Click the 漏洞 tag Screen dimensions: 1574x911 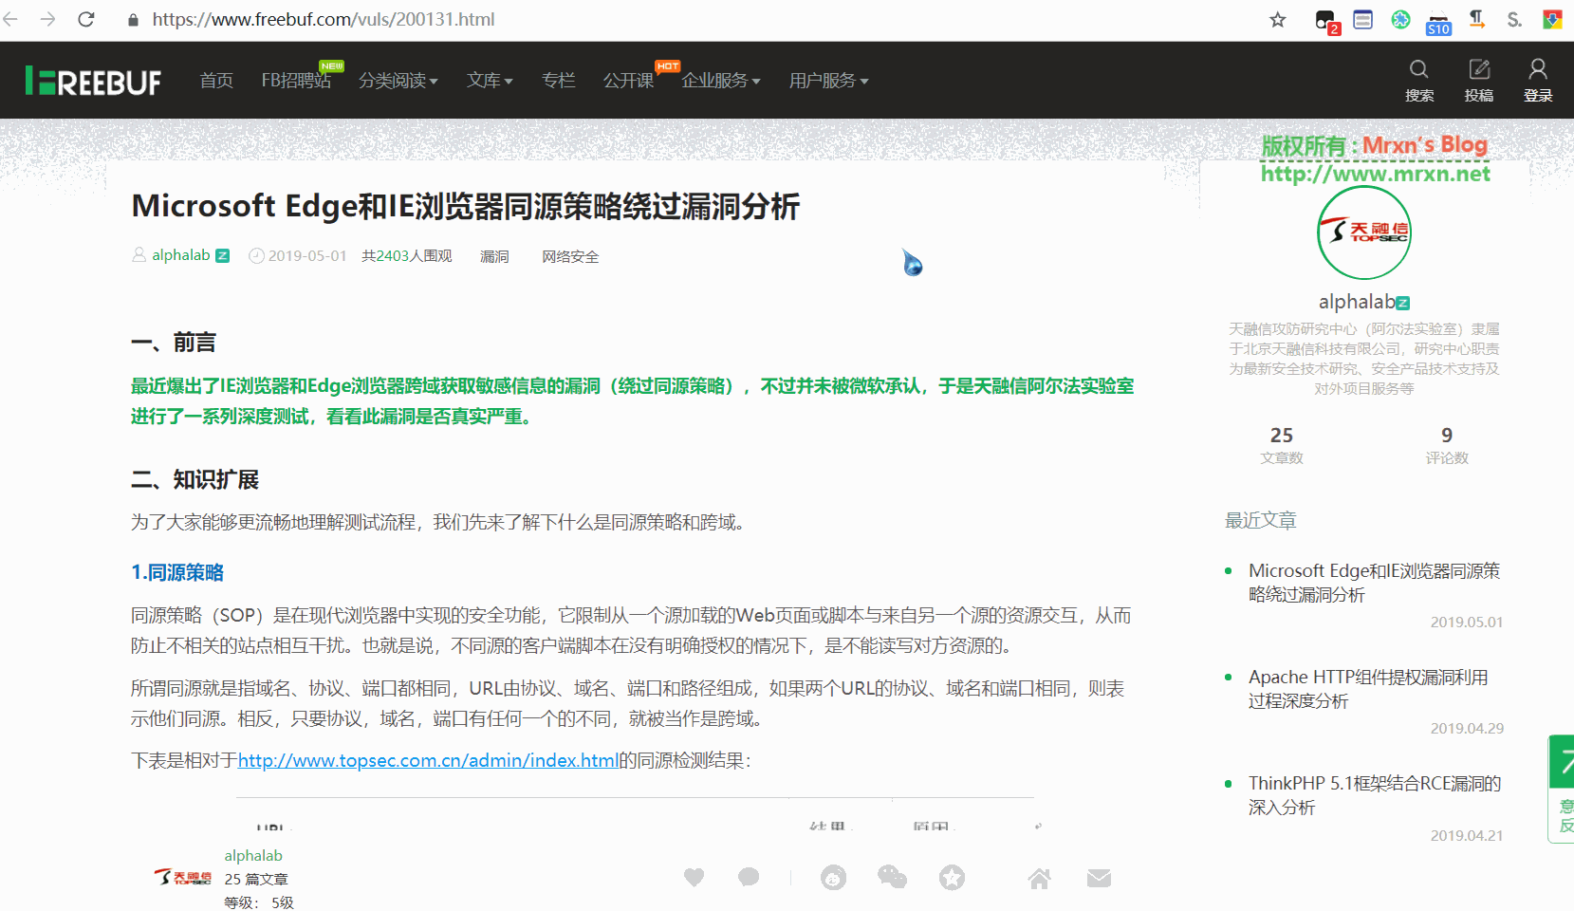click(494, 256)
